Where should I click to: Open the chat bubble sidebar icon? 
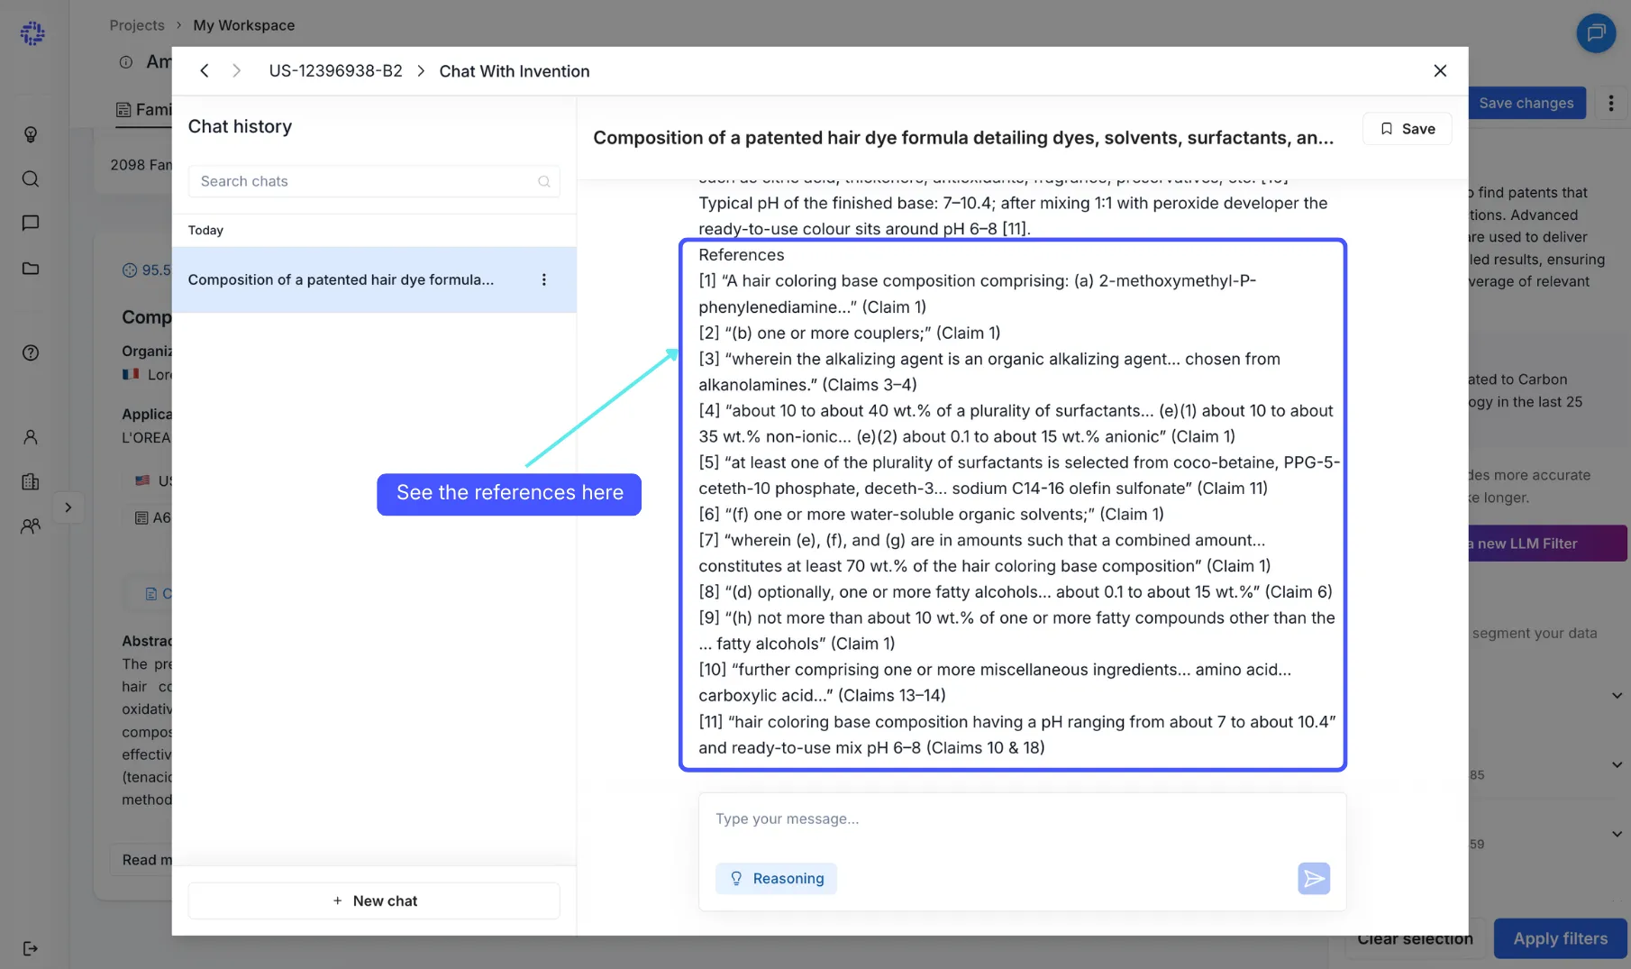coord(31,223)
